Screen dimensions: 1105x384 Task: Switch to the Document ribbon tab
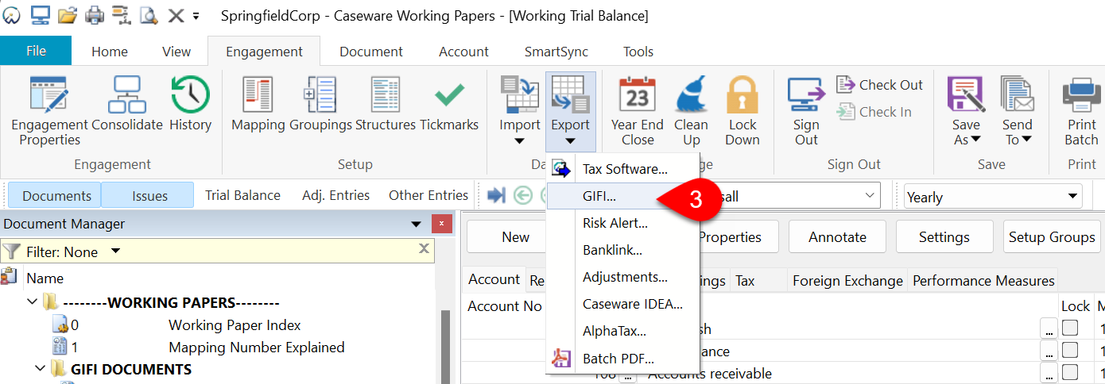371,52
